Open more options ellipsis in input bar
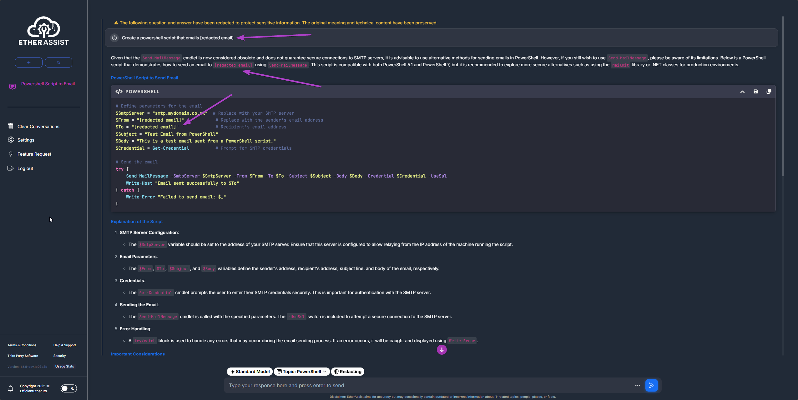Image resolution: width=798 pixels, height=400 pixels. pyautogui.click(x=638, y=385)
